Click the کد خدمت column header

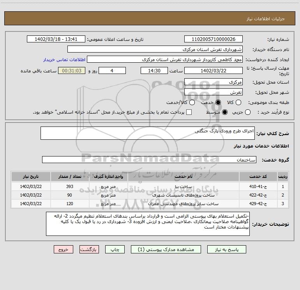pyautogui.click(x=258, y=176)
